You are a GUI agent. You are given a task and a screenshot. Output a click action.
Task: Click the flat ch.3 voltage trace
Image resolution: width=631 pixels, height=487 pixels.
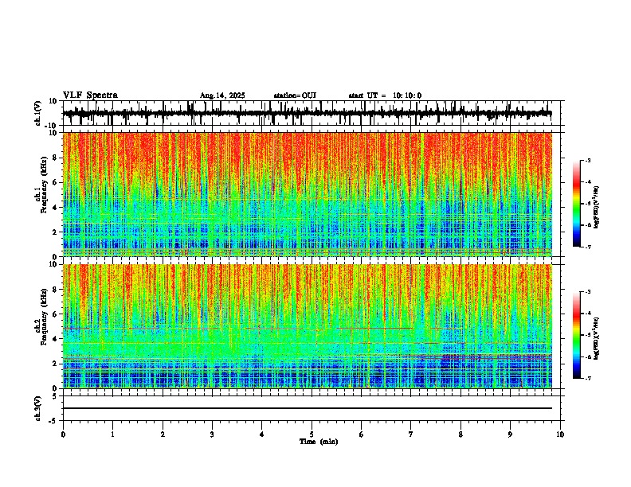pyautogui.click(x=307, y=408)
